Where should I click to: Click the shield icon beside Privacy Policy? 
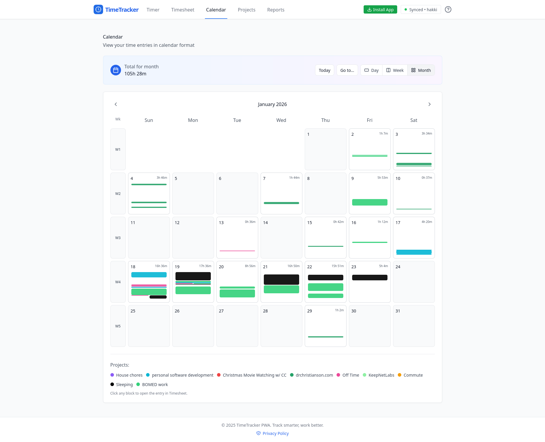259,433
